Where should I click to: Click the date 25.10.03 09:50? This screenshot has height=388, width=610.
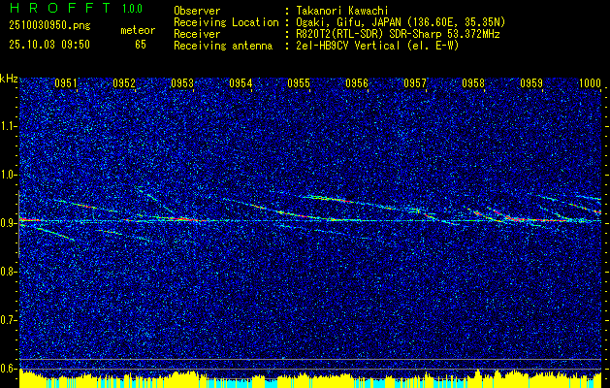click(49, 44)
